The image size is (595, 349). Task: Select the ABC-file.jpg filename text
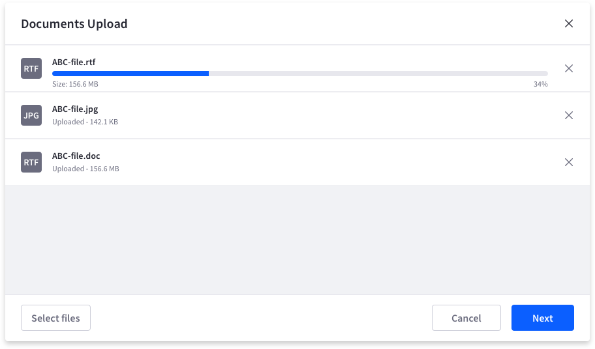coord(75,109)
